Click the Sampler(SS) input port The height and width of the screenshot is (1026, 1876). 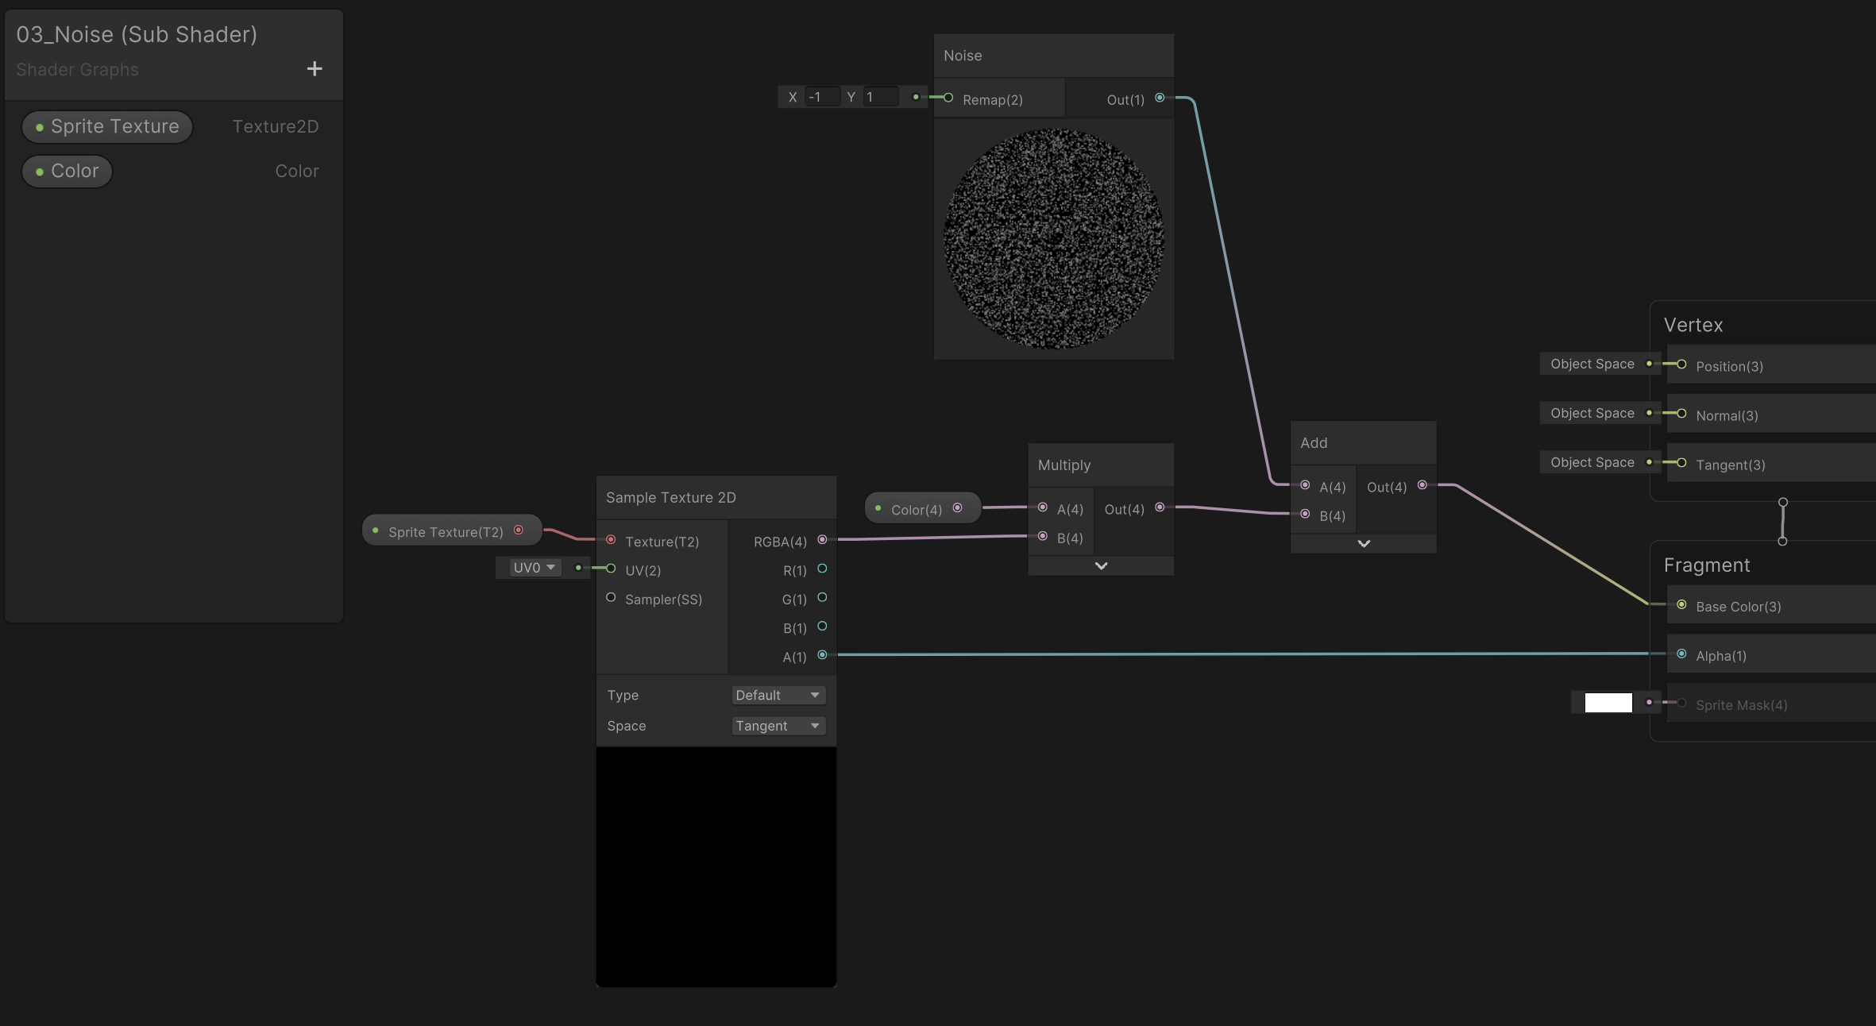611,598
